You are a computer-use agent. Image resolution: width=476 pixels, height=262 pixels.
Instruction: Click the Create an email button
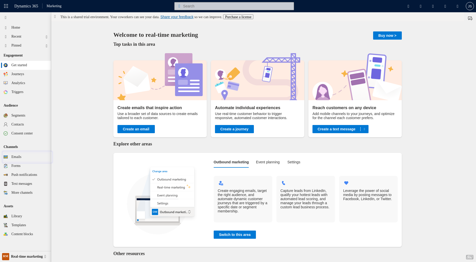[x=136, y=129]
